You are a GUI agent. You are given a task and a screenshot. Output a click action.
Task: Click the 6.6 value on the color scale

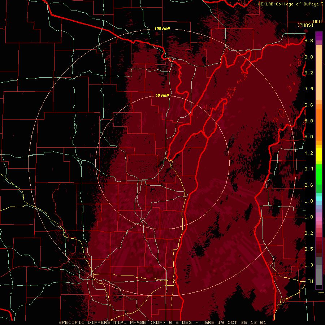coord(309,105)
